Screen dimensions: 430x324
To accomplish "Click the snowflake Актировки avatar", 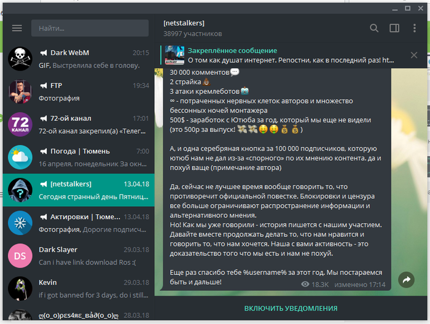I will [x=20, y=223].
